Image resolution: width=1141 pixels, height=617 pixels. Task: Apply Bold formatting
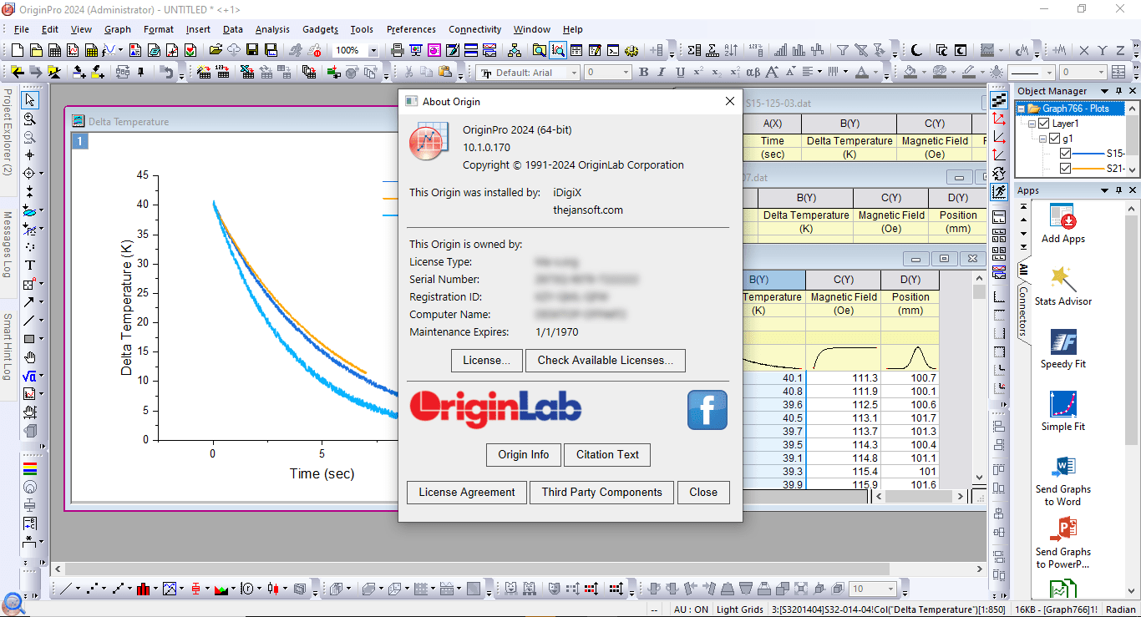tap(643, 73)
